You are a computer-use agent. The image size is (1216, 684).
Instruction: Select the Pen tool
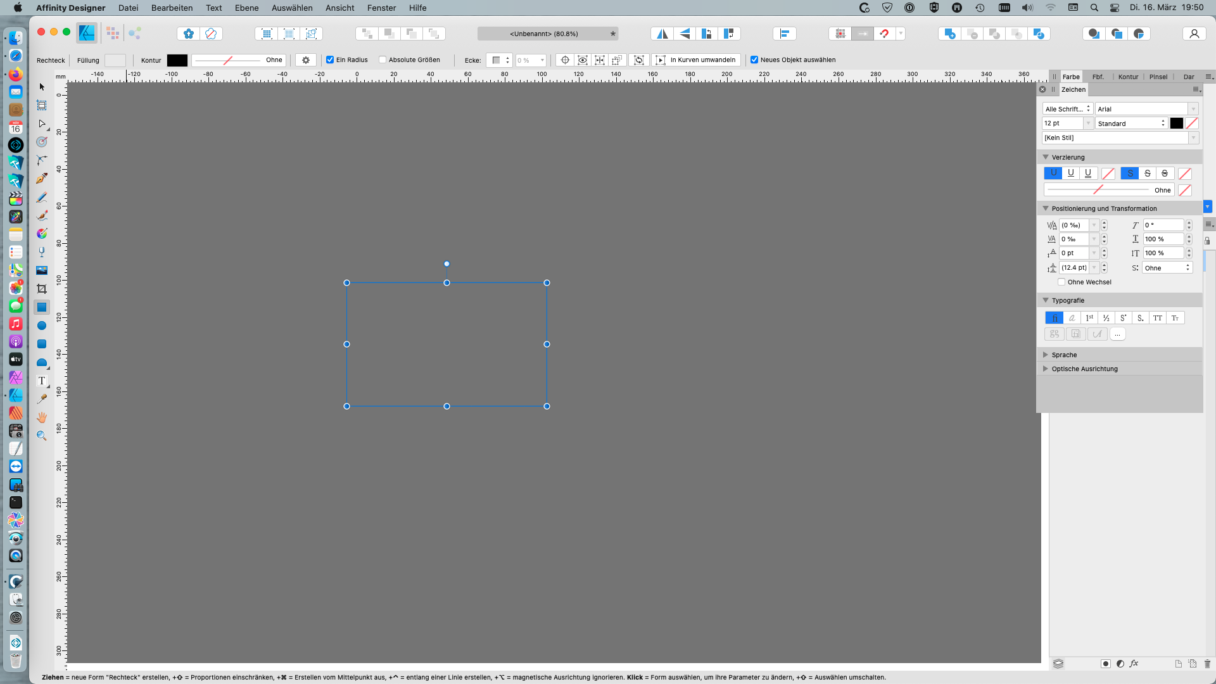42,179
